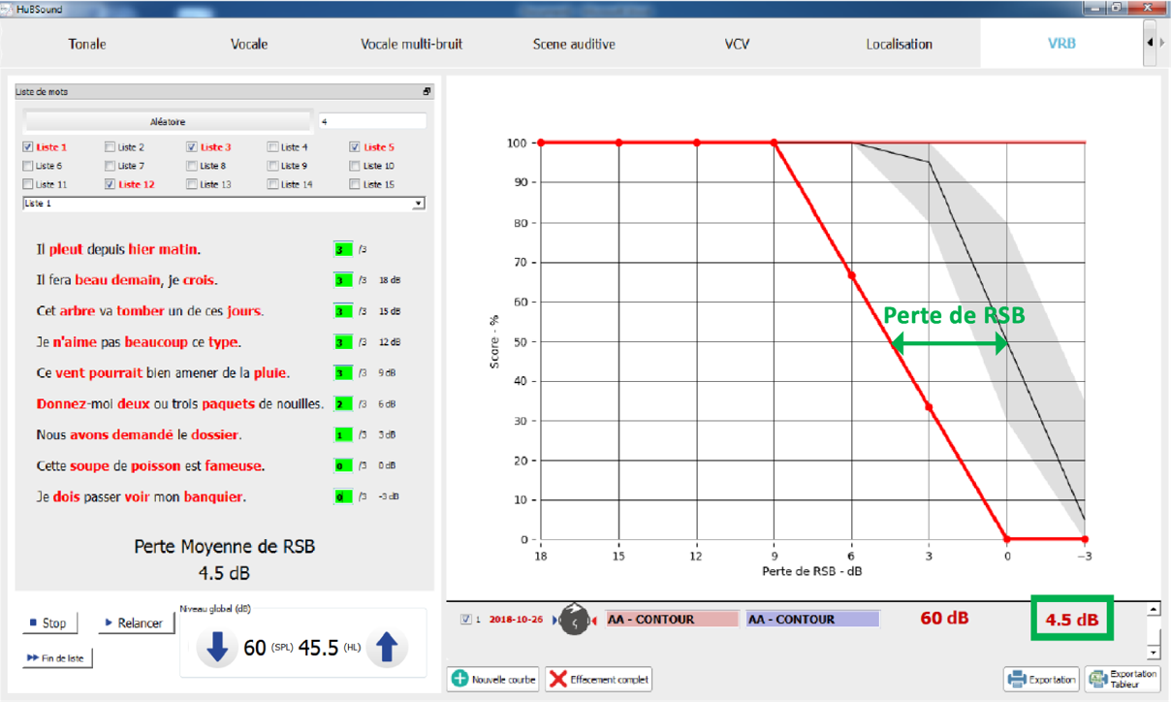Stop the running test

pos(47,623)
